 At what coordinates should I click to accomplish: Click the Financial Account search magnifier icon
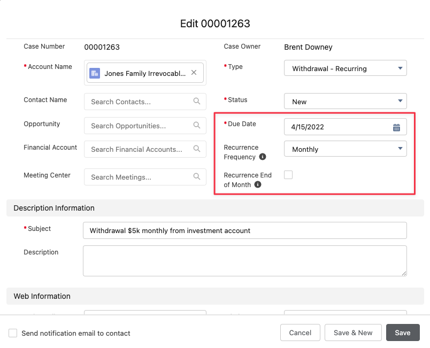(197, 149)
